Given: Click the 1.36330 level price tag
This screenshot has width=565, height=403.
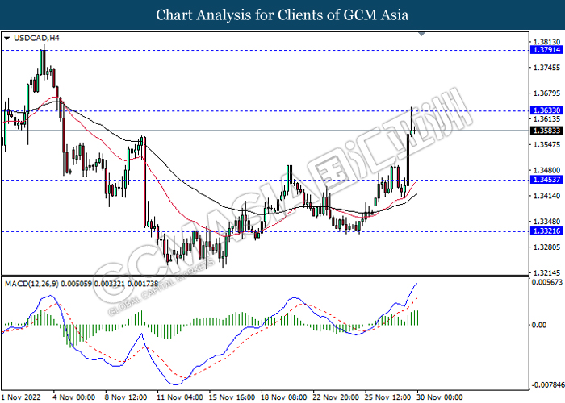Looking at the screenshot, I should click(x=546, y=110).
